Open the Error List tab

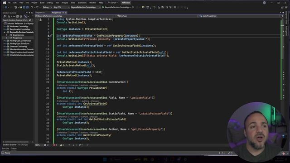click(5, 149)
